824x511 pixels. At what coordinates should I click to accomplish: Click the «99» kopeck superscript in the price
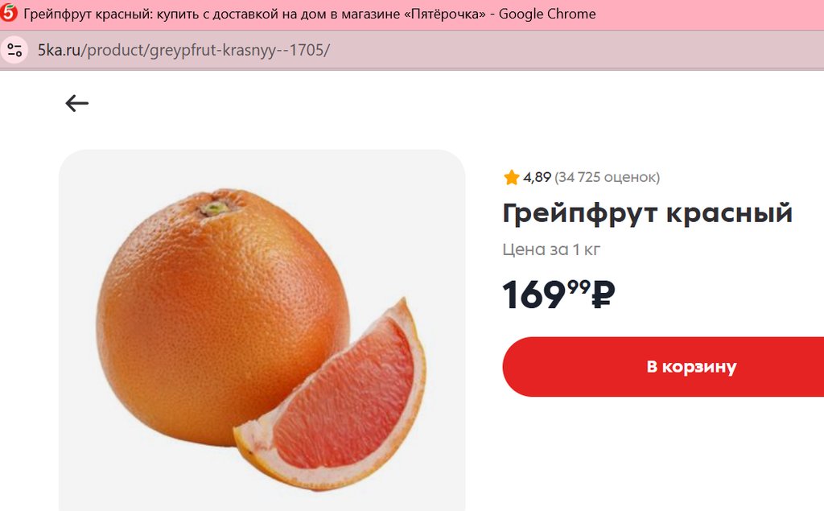point(579,286)
